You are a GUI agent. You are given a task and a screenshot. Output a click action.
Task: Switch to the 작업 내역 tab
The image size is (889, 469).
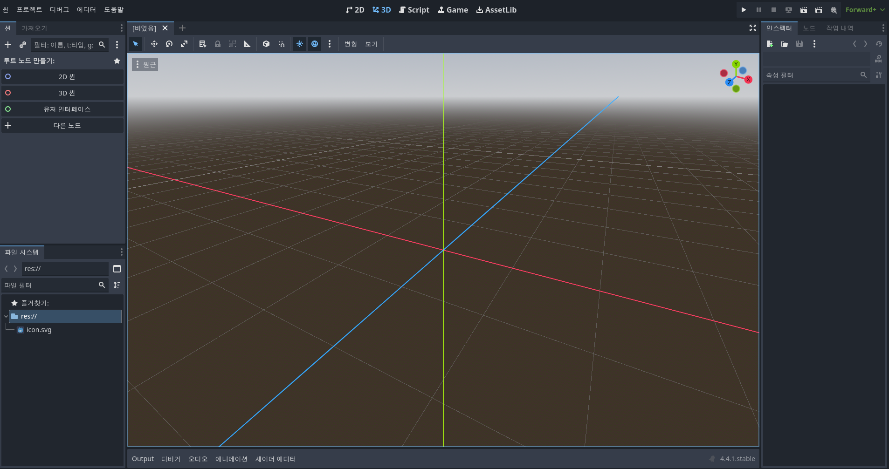point(840,28)
